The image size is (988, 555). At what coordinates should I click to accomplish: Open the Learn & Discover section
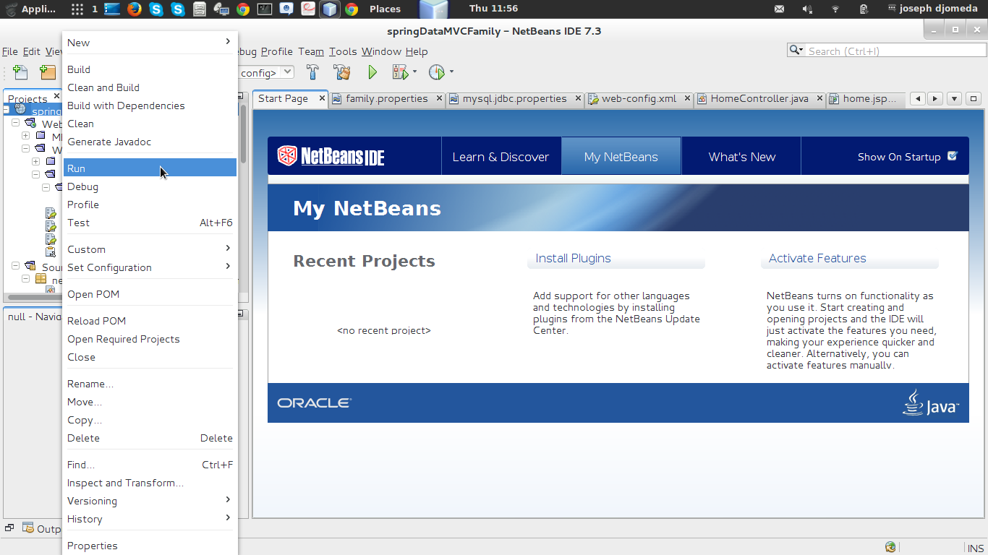click(x=501, y=157)
